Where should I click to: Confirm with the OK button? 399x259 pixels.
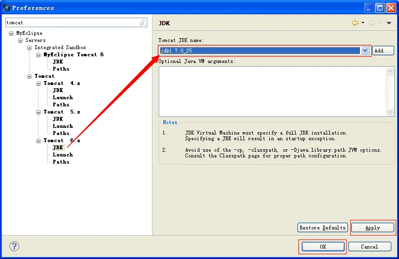(x=323, y=247)
